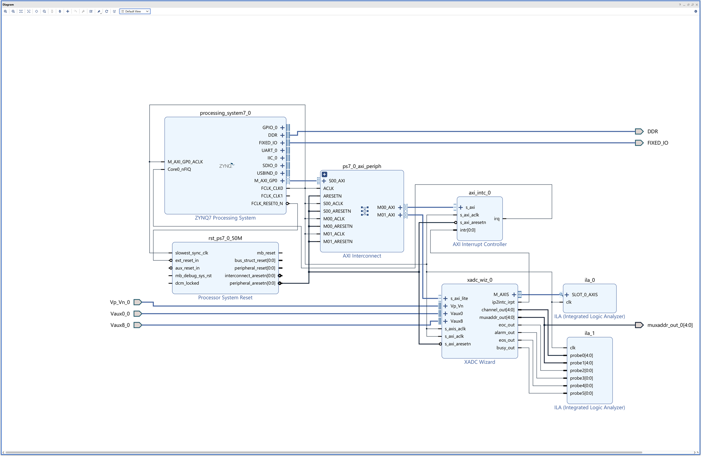Viewport: 701px width, 456px height.
Task: Click the peripheral_aresetn[0:0] pin label
Action: [252, 283]
